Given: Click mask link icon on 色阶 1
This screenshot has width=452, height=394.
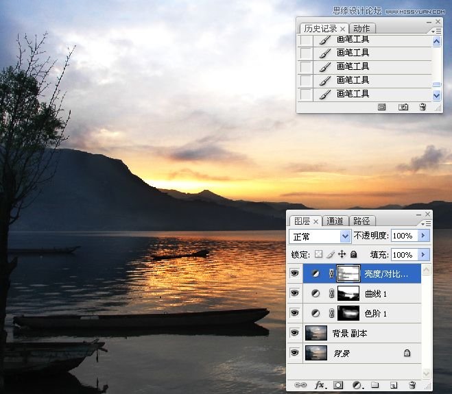Looking at the screenshot, I should tap(332, 313).
